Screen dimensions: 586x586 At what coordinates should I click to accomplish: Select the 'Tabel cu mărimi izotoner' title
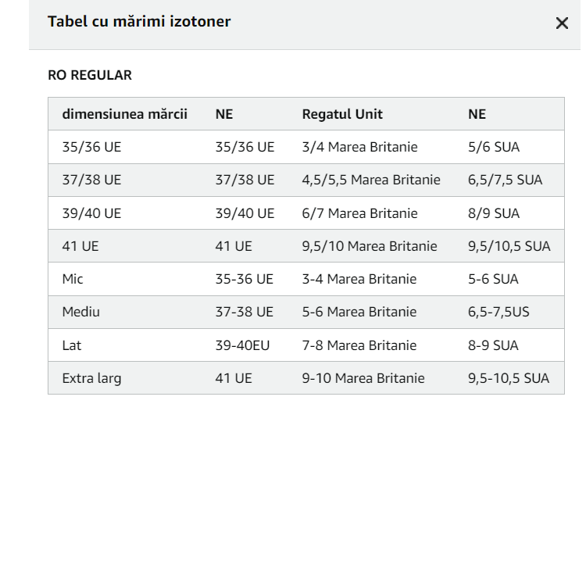139,21
